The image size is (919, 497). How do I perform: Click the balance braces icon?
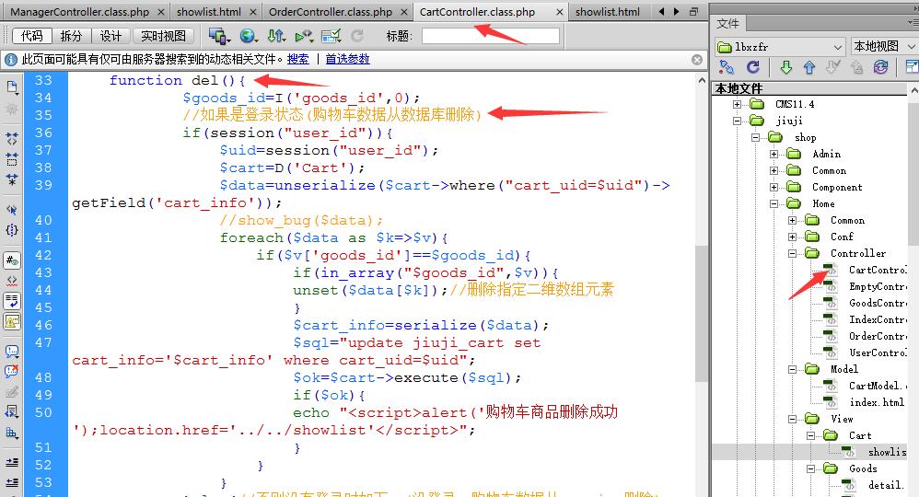(12, 230)
